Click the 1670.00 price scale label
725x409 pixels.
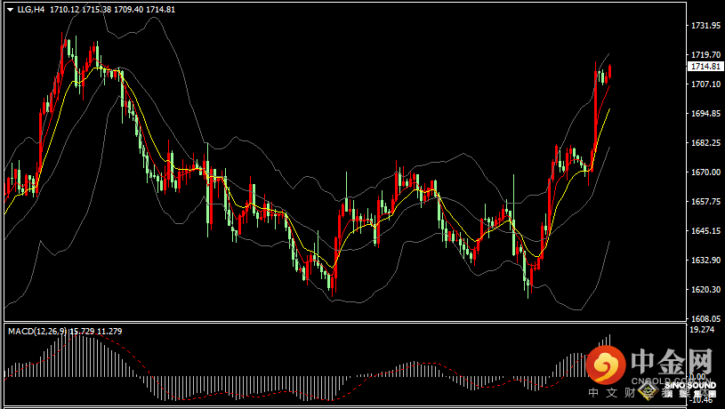pos(705,172)
